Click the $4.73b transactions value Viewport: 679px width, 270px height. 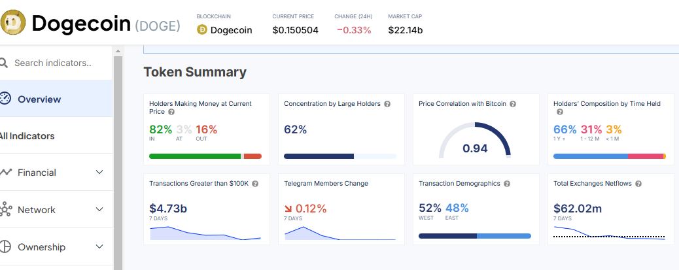[x=168, y=209]
